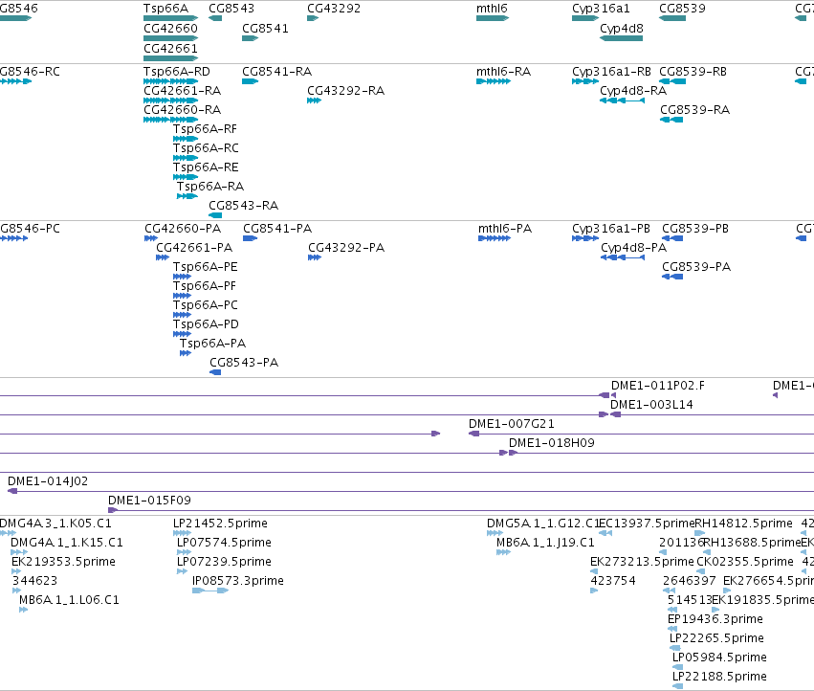814x691 pixels.
Task: Select transcript CG8541-RA
Action: click(251, 81)
